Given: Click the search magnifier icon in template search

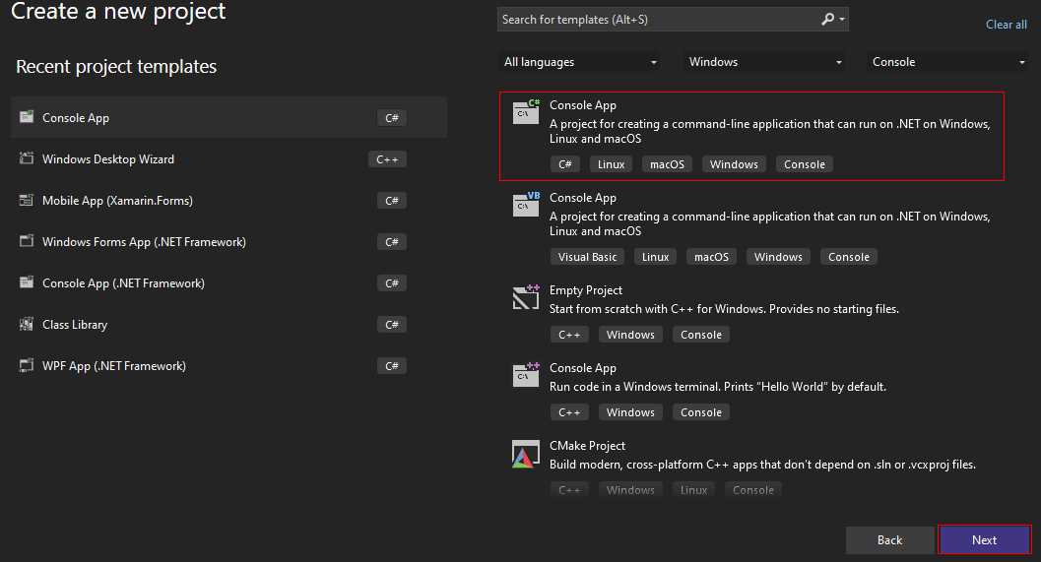Looking at the screenshot, I should [x=827, y=20].
